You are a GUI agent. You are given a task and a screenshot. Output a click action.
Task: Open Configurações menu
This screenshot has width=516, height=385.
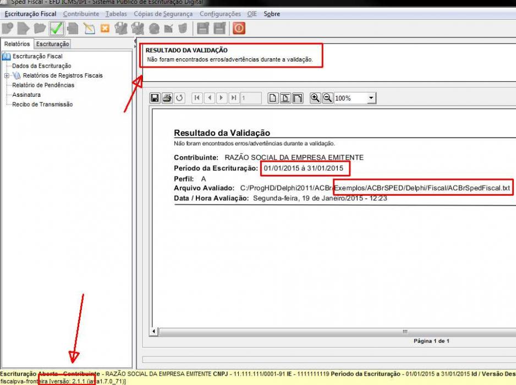[x=220, y=14]
